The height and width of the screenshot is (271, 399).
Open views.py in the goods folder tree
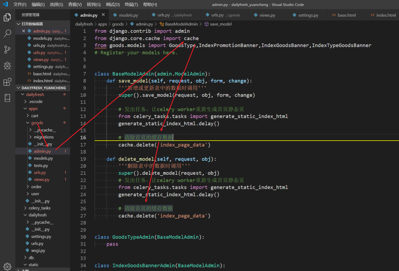click(x=43, y=180)
